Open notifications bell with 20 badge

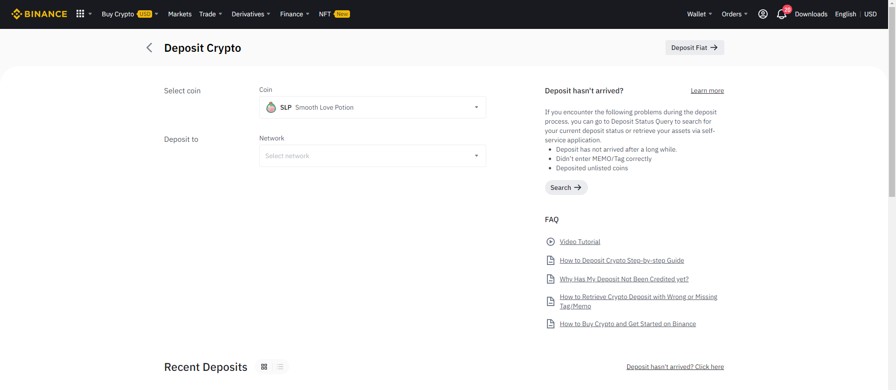point(782,14)
